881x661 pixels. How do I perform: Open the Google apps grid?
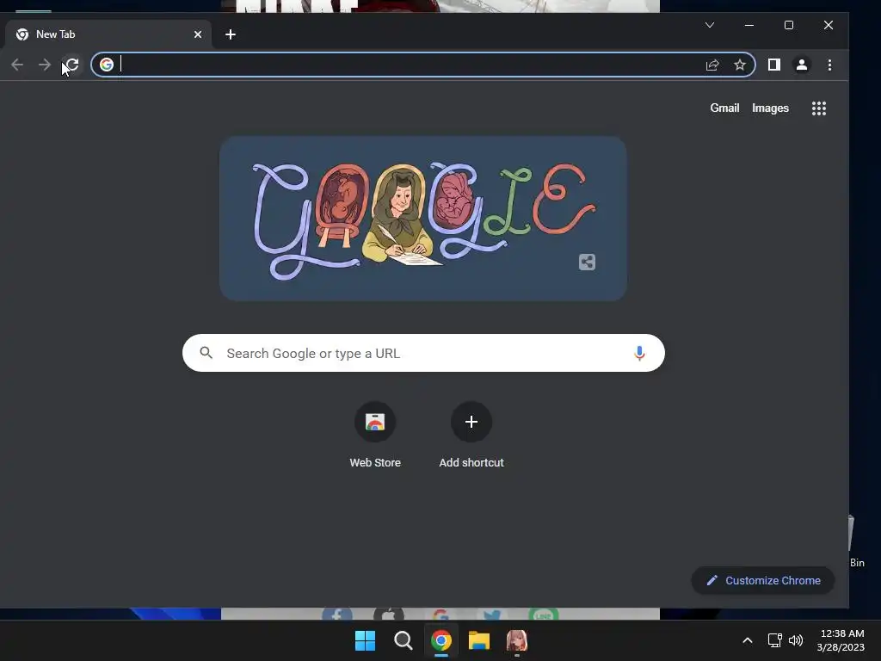[819, 108]
